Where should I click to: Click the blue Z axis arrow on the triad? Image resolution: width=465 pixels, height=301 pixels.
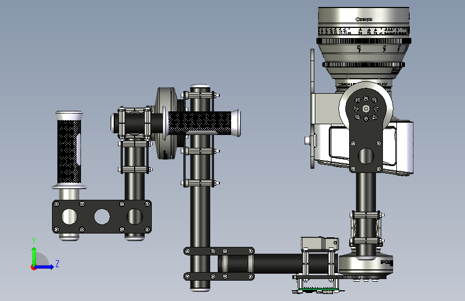pos(45,267)
